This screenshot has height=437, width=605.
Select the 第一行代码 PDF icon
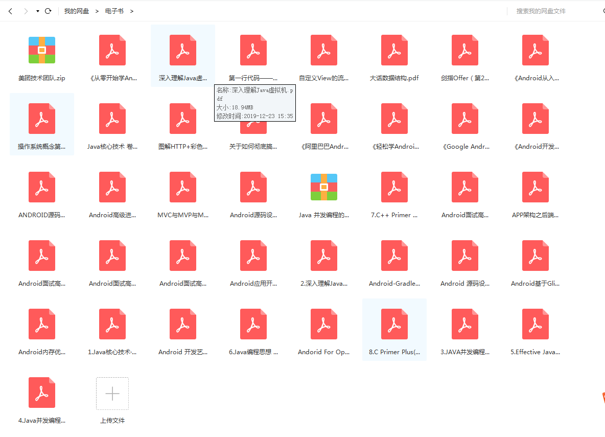[x=253, y=50]
